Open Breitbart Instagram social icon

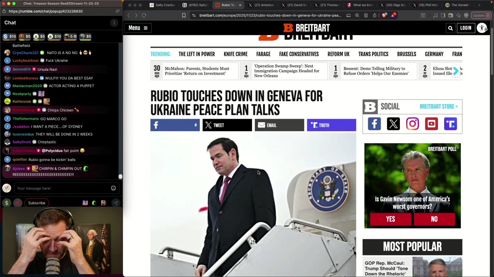tap(412, 124)
